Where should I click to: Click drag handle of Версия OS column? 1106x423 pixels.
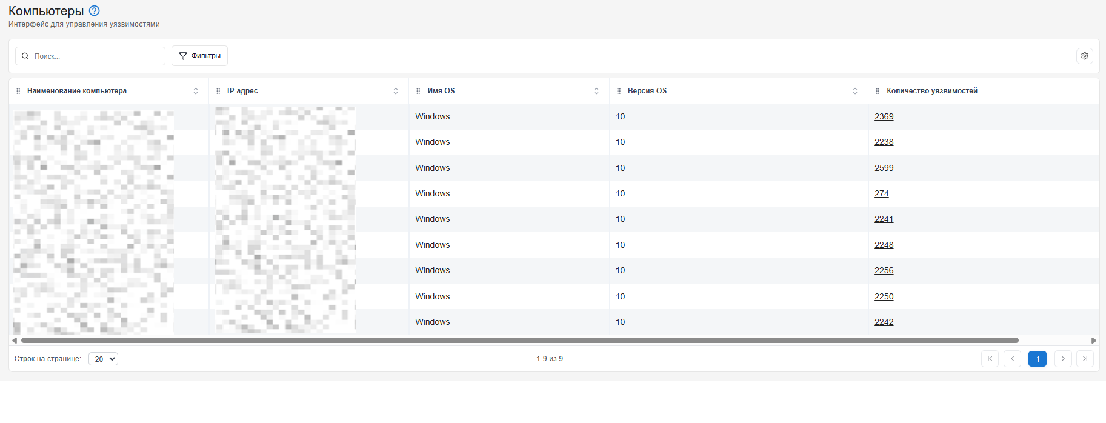(619, 91)
